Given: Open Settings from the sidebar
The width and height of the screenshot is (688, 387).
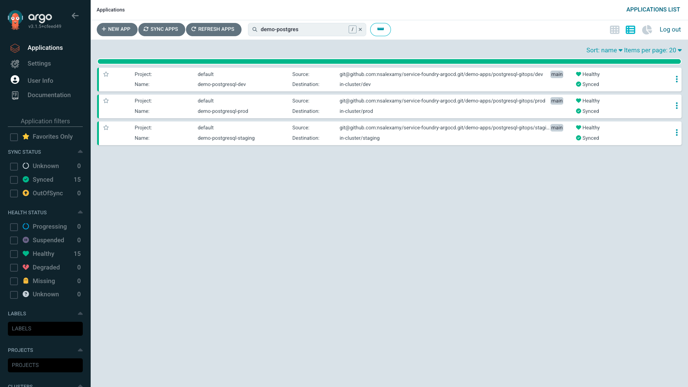Looking at the screenshot, I should tap(39, 63).
